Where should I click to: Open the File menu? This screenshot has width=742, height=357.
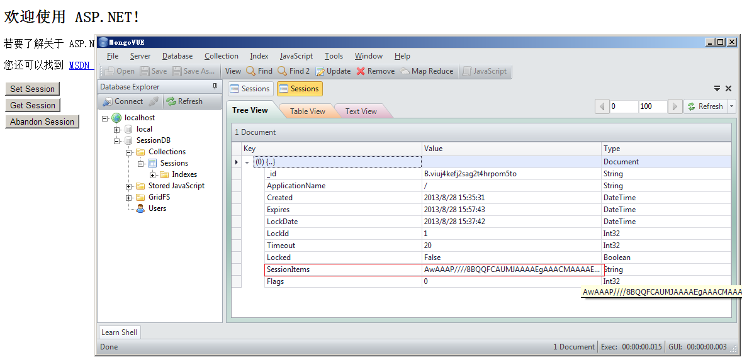113,56
